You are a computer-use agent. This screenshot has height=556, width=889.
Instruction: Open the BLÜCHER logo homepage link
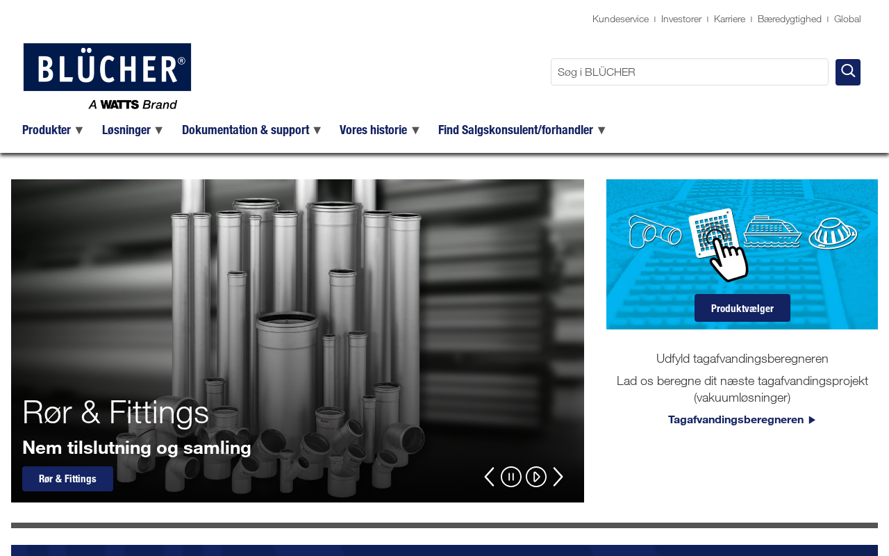coord(107,76)
